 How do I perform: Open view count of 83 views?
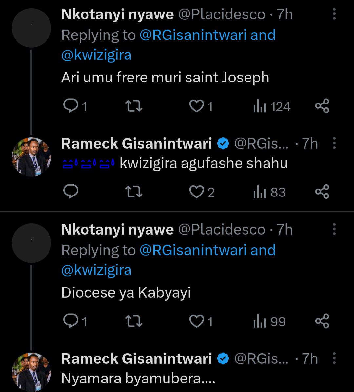click(x=269, y=192)
